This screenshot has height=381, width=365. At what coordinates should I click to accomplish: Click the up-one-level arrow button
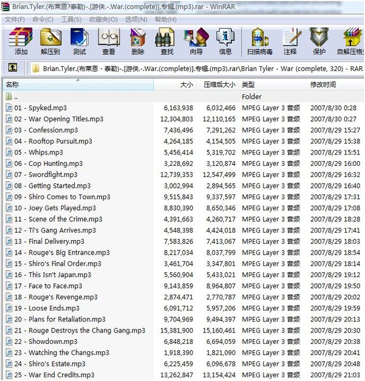13,67
